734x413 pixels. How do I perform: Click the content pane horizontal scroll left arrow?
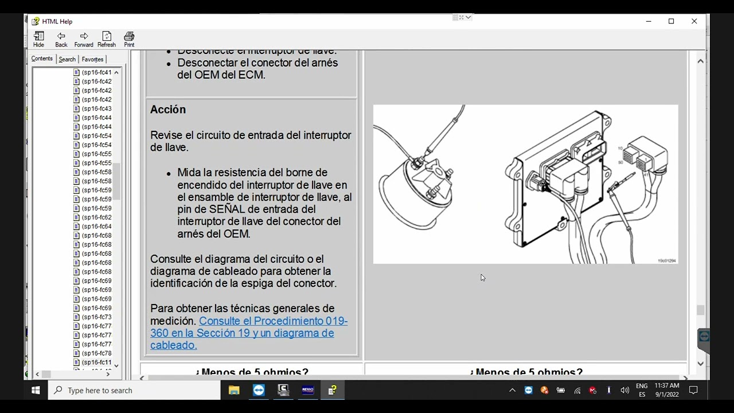(142, 377)
